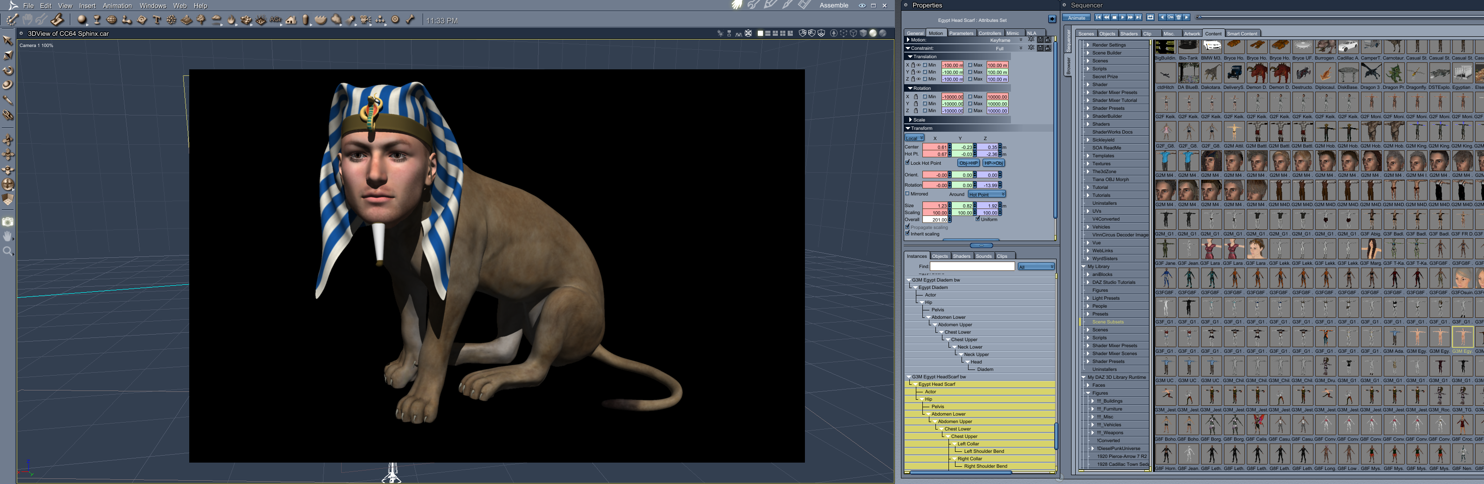The width and height of the screenshot is (1484, 484).
Task: Switch to the Parameters tab
Action: click(x=961, y=34)
